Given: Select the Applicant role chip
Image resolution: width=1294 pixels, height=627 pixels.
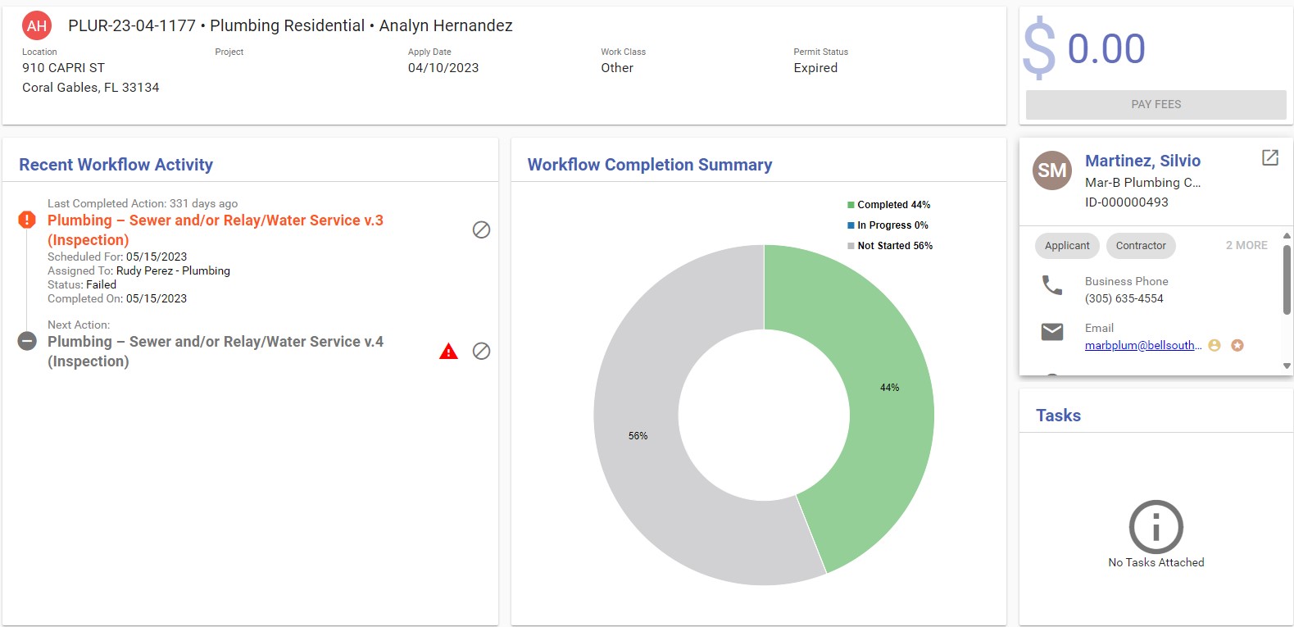Looking at the screenshot, I should 1066,246.
